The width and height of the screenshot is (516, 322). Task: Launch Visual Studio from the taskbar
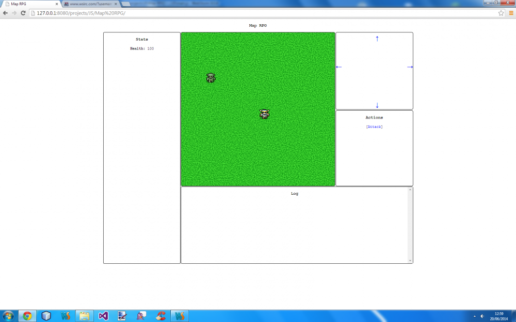pyautogui.click(x=103, y=315)
